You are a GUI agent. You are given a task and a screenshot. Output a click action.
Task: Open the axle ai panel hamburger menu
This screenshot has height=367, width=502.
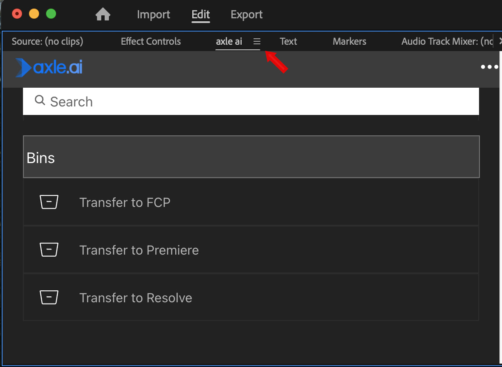click(257, 41)
